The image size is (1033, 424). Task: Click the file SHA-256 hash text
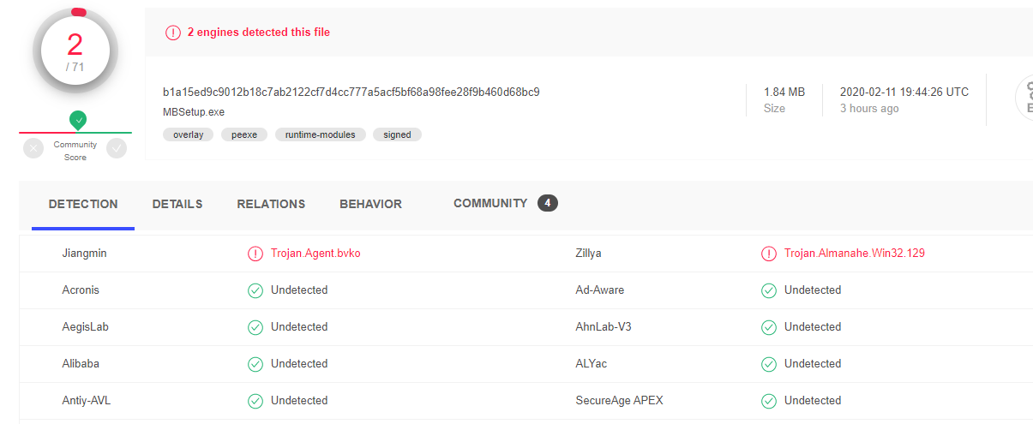pyautogui.click(x=351, y=92)
